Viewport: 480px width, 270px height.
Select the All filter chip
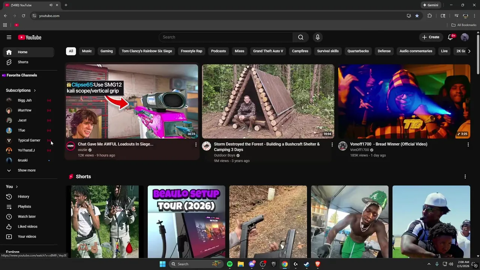point(71,51)
